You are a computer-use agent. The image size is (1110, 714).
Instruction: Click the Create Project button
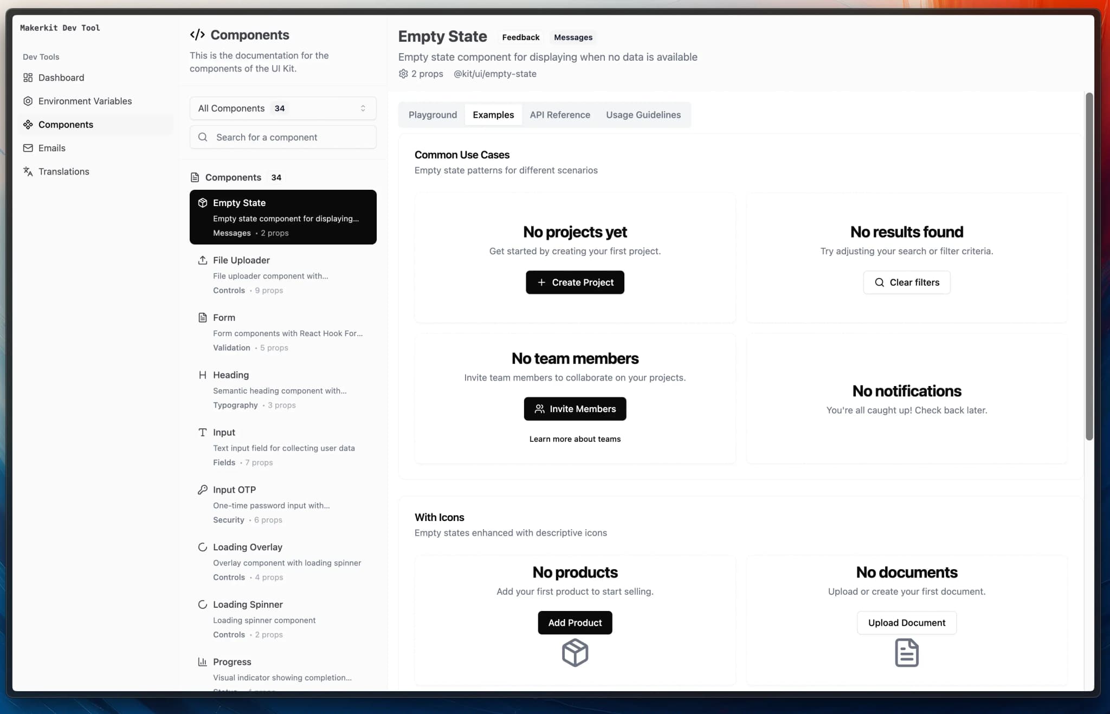pyautogui.click(x=575, y=282)
